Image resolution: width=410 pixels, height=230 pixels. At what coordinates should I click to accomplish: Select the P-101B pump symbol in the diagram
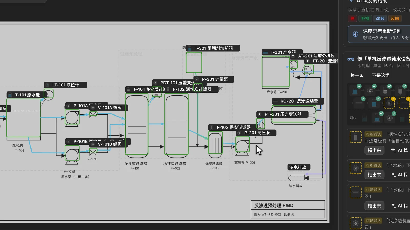point(72,155)
